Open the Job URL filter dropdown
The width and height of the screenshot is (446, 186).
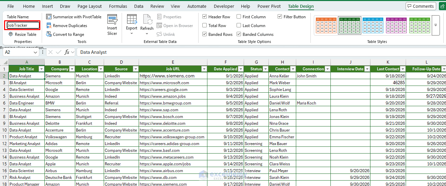204,69
